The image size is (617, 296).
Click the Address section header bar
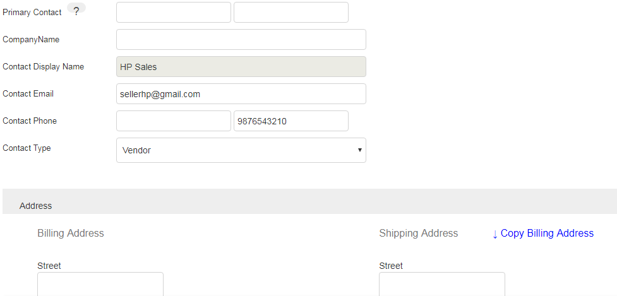pyautogui.click(x=309, y=202)
